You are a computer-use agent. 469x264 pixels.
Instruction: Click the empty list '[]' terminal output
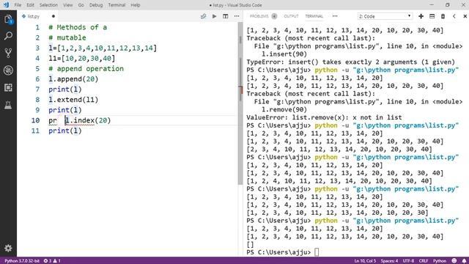point(250,244)
